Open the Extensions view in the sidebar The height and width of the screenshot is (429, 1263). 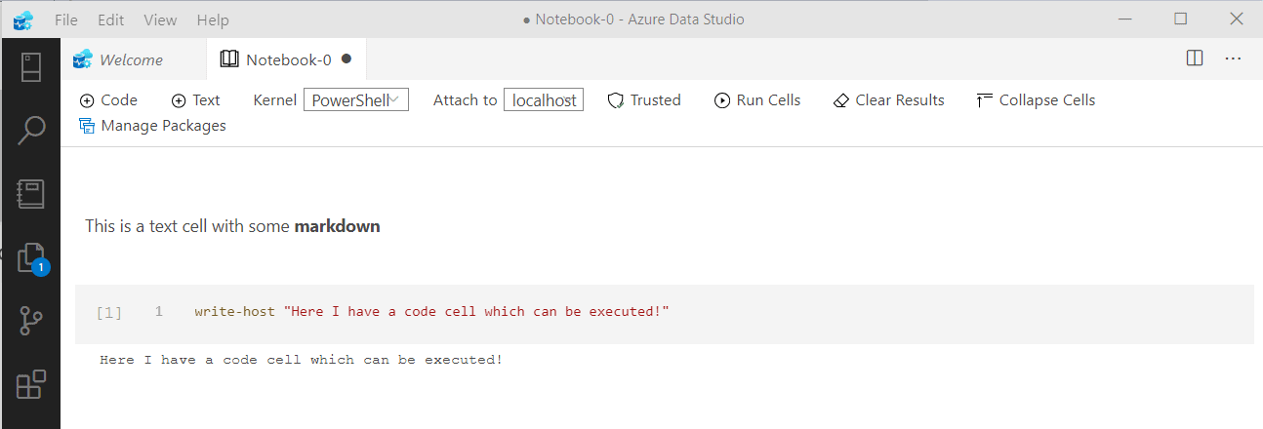31,384
